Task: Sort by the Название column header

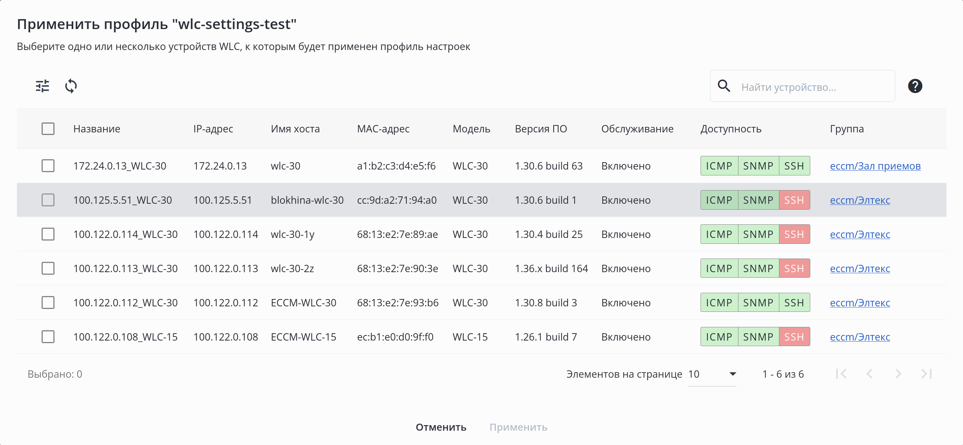Action: point(96,129)
